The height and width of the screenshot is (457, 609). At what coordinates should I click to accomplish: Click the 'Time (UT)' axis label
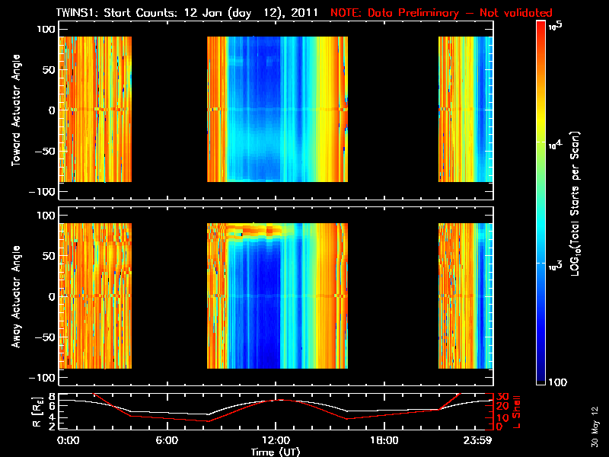coord(276,452)
